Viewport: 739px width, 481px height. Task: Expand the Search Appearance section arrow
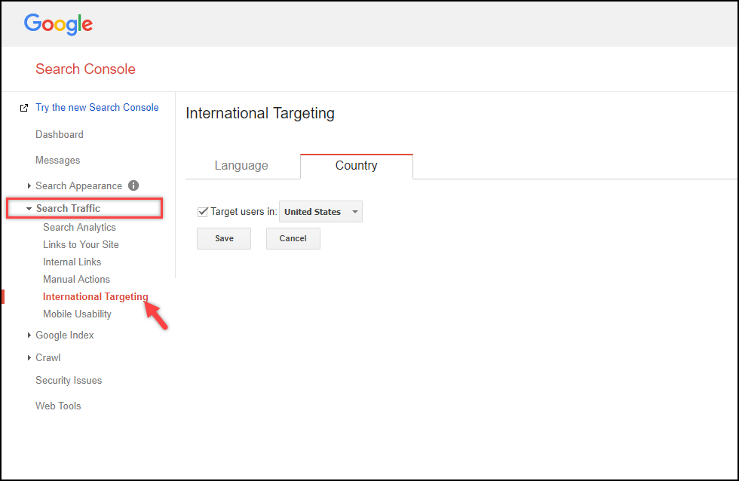pos(29,186)
